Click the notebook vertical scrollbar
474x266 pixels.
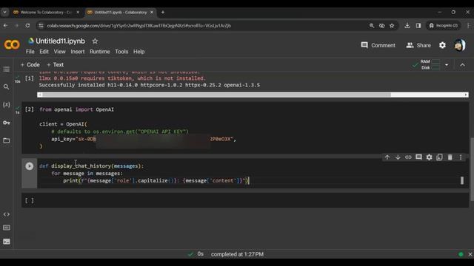472,169
